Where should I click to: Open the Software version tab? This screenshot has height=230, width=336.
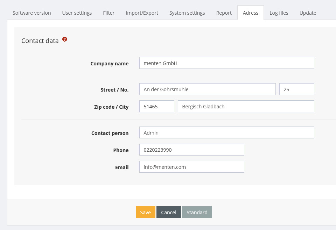click(32, 13)
